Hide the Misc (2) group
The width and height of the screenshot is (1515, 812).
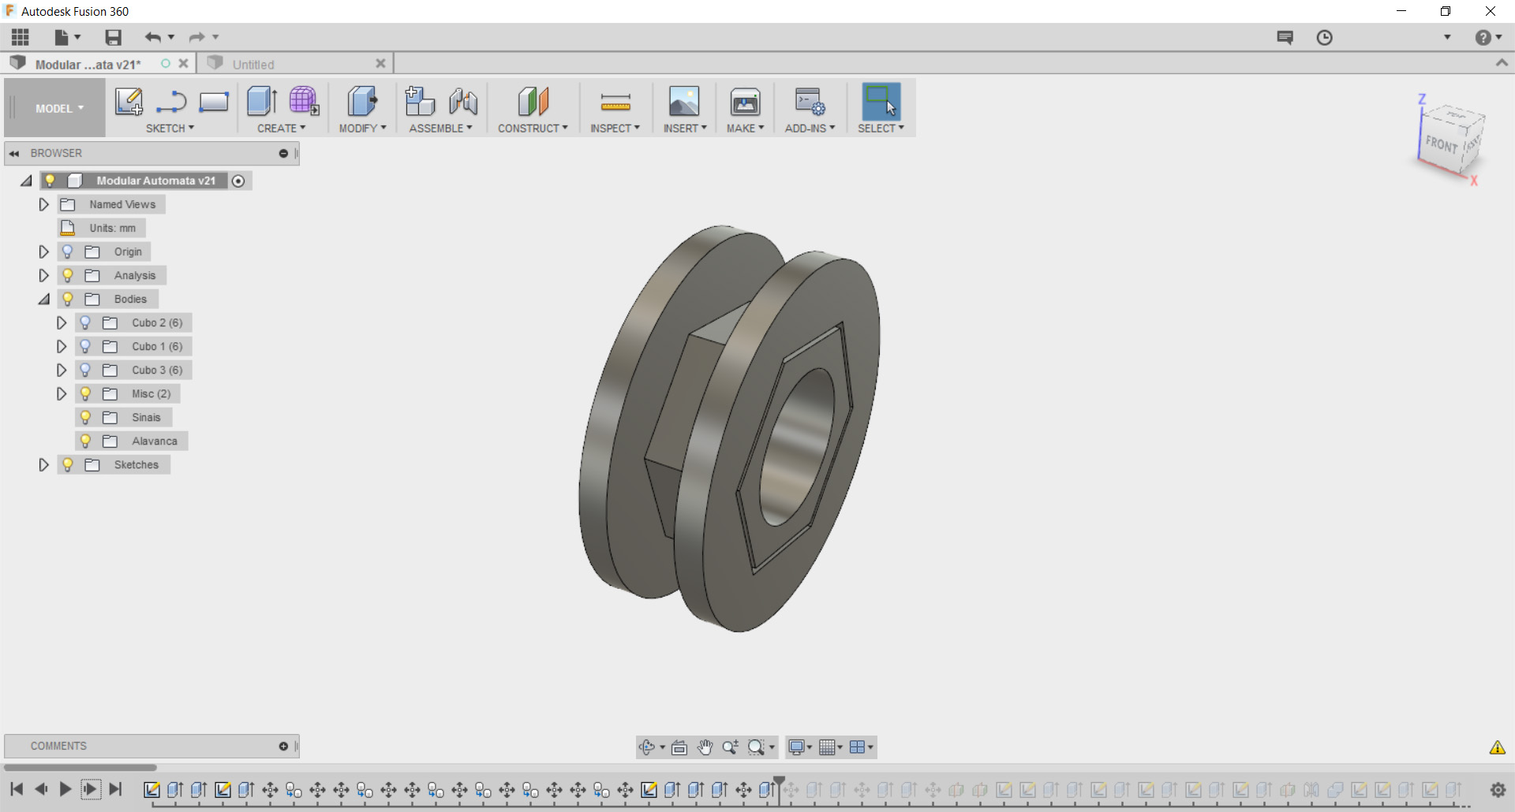86,393
